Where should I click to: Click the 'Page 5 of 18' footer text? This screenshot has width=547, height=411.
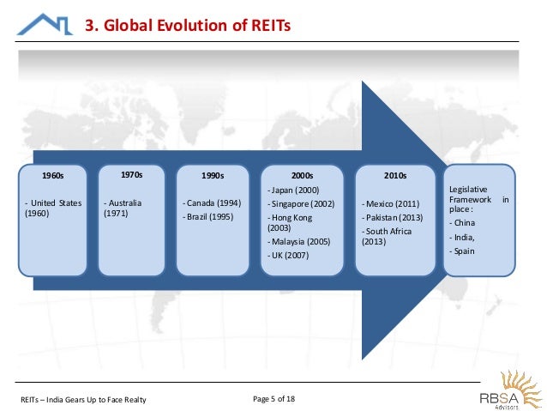[x=273, y=399]
